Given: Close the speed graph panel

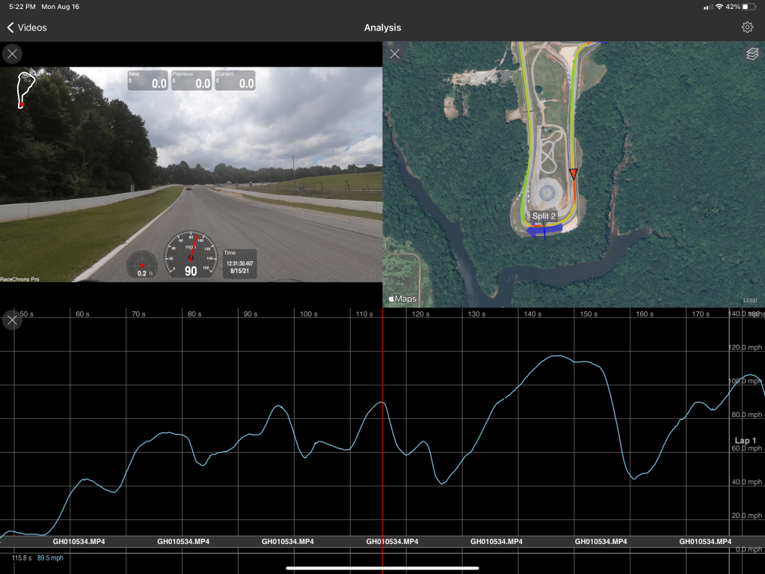Looking at the screenshot, I should [x=13, y=320].
